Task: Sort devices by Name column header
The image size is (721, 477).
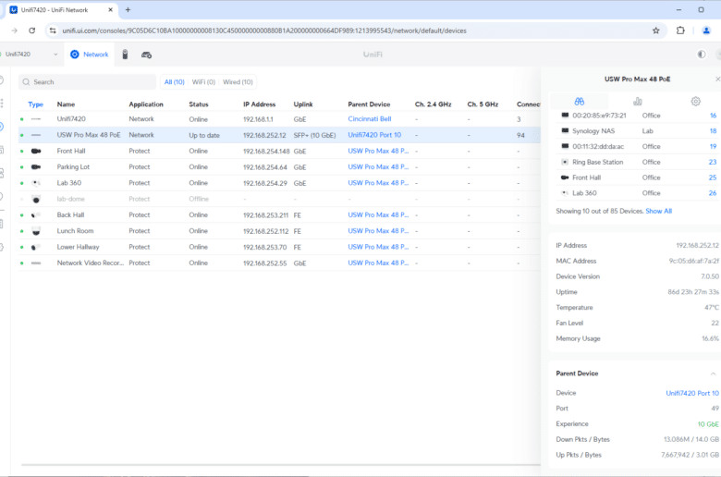Action: pyautogui.click(x=66, y=104)
